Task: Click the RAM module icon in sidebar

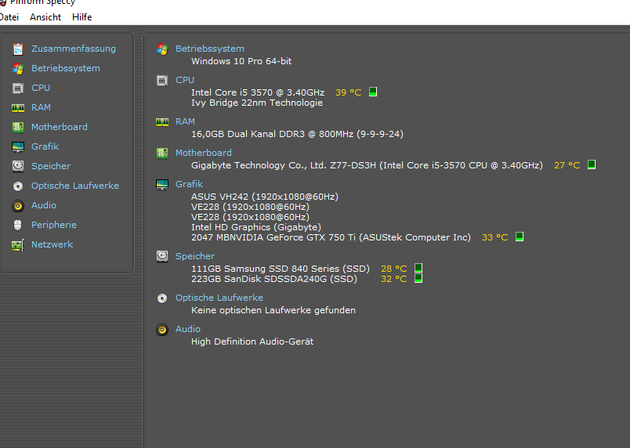Action: click(18, 107)
